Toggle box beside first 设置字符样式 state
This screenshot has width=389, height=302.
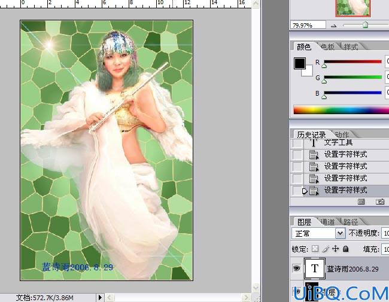point(297,155)
